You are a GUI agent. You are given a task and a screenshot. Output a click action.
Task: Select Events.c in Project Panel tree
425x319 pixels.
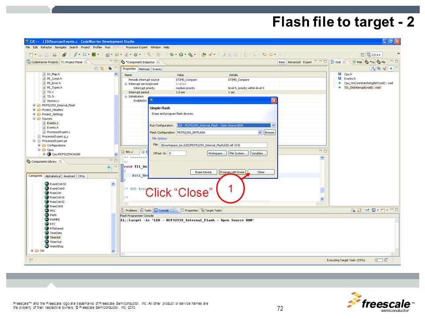[53, 123]
